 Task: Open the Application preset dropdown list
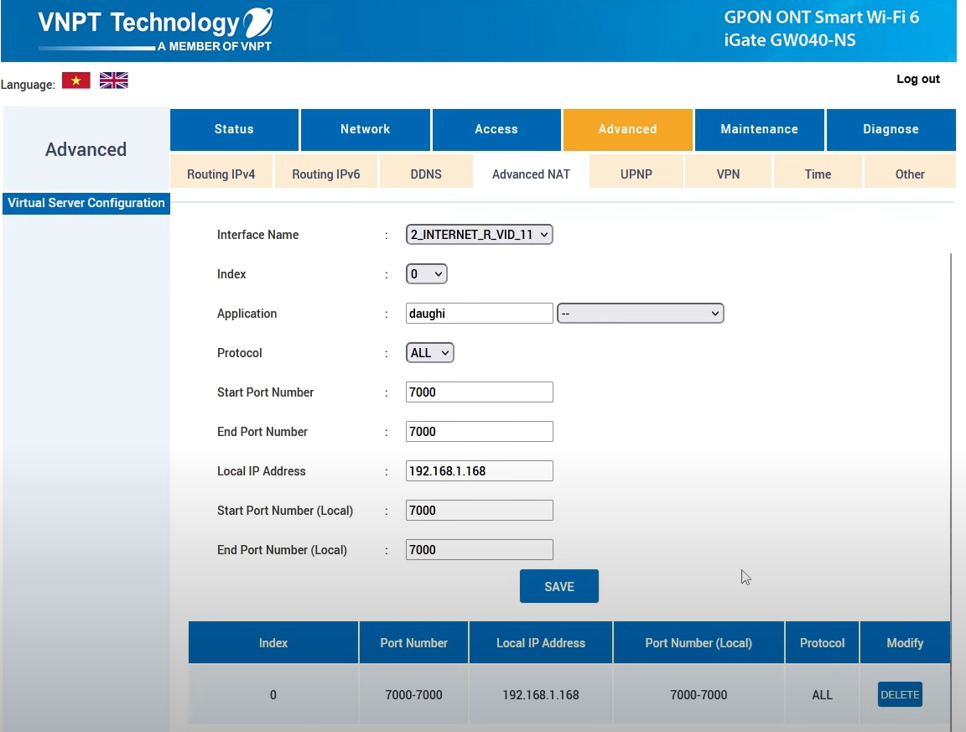[640, 314]
